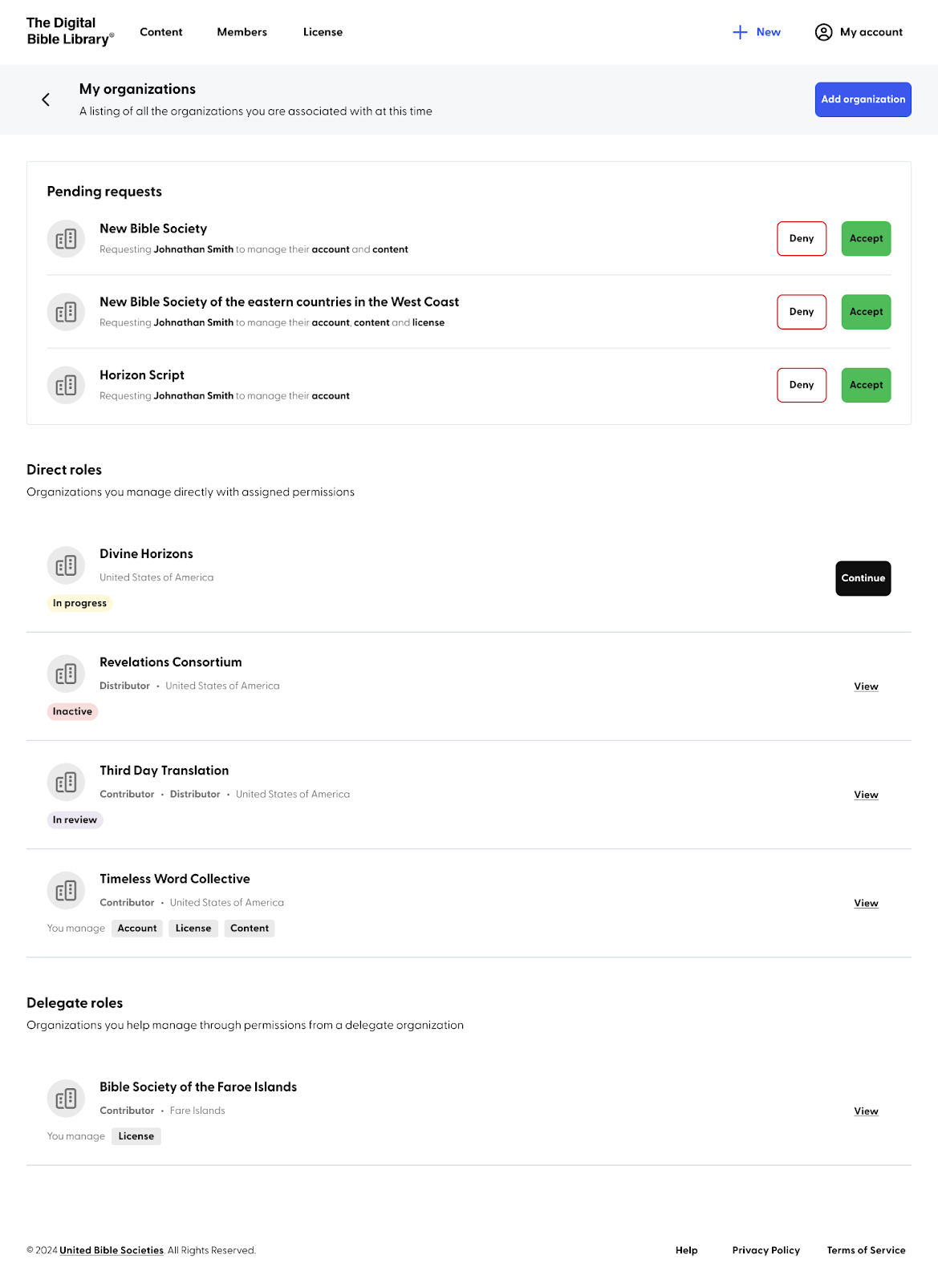
Task: Deny the New Bible Society request
Action: (802, 239)
